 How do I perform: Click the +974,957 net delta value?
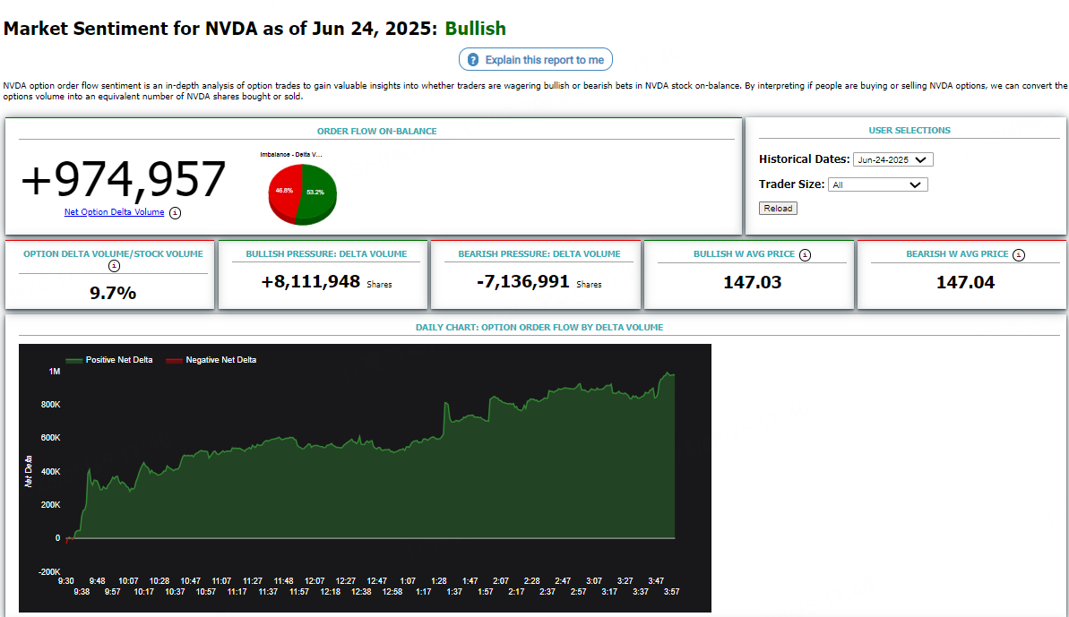click(x=124, y=180)
